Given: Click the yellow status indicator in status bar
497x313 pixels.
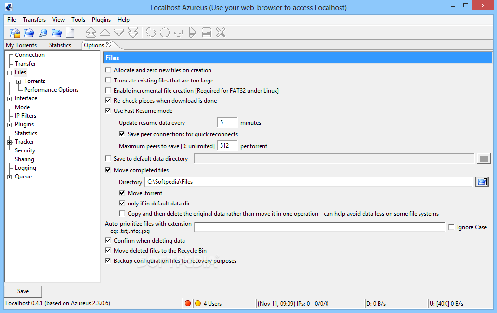Looking at the screenshot, I should pos(198,303).
